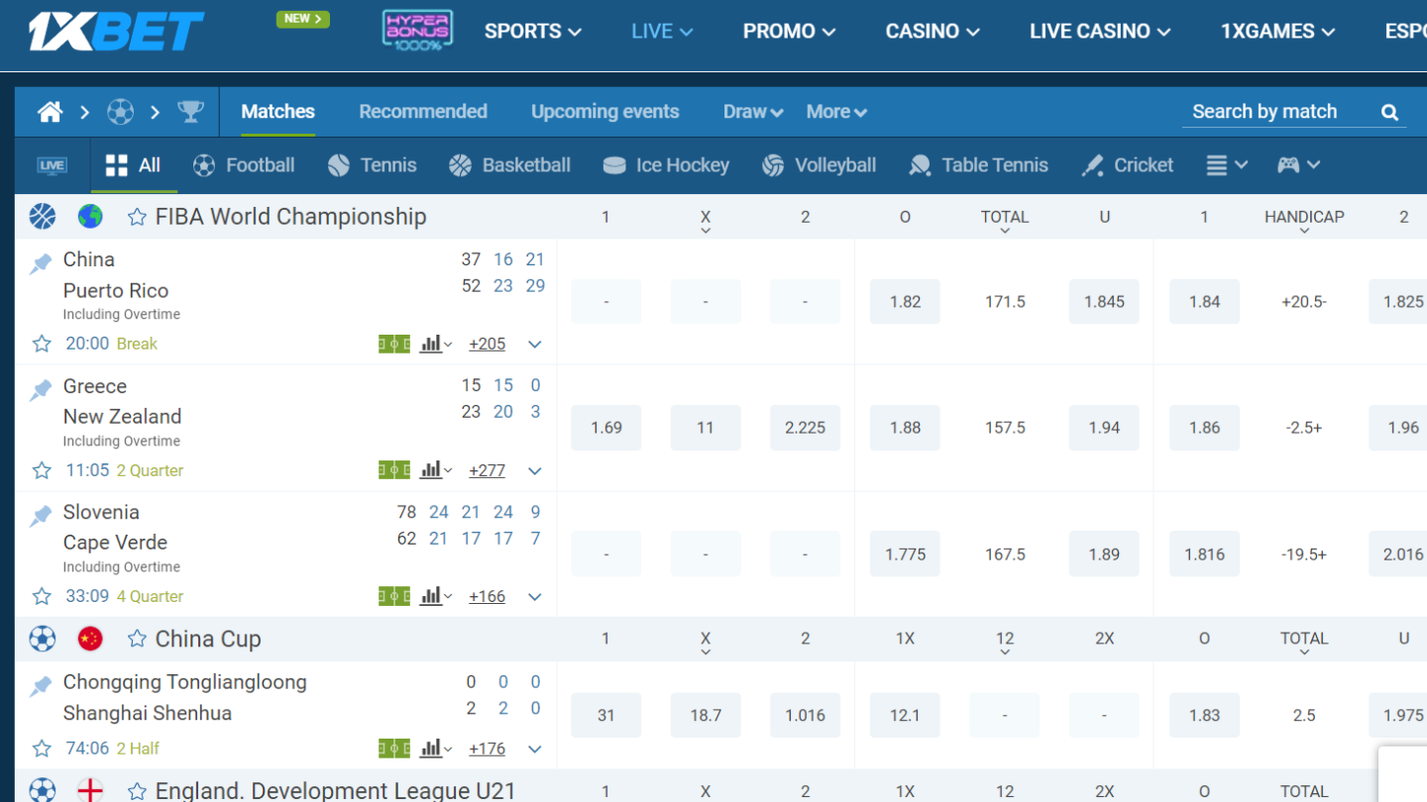
Task: Filter by Football
Action: click(x=244, y=165)
